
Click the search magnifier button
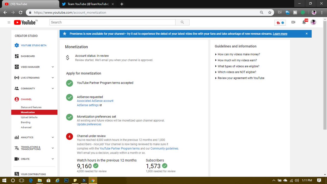pyautogui.click(x=182, y=22)
